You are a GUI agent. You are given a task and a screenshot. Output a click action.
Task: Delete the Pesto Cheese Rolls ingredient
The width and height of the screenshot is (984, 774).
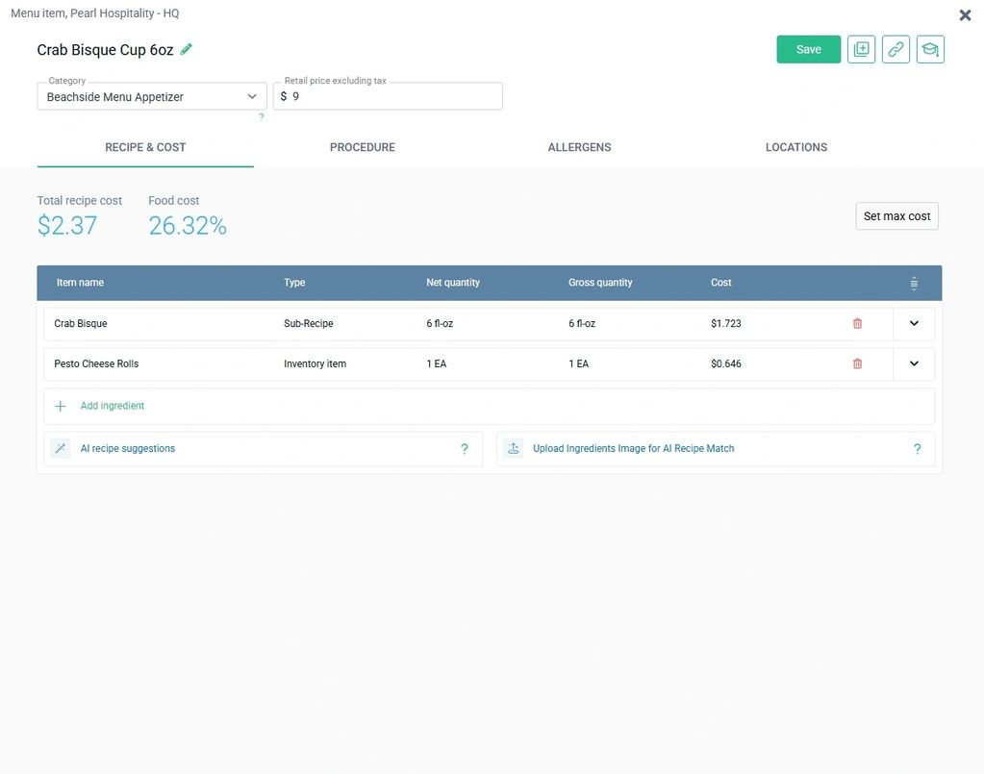click(x=857, y=364)
